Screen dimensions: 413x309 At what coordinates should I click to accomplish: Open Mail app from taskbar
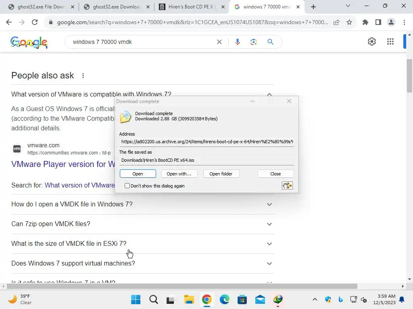[x=260, y=299]
